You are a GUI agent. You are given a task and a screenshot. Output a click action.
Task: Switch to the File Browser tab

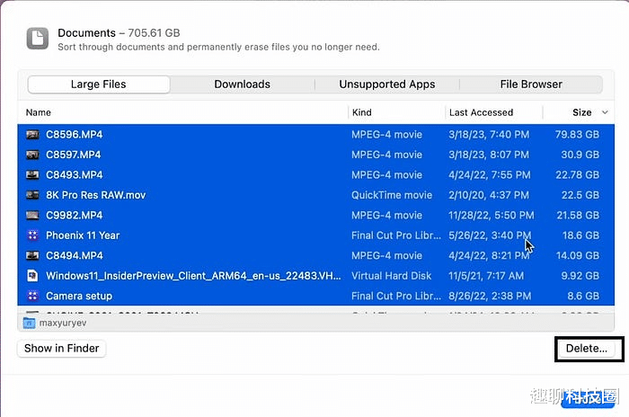(531, 84)
